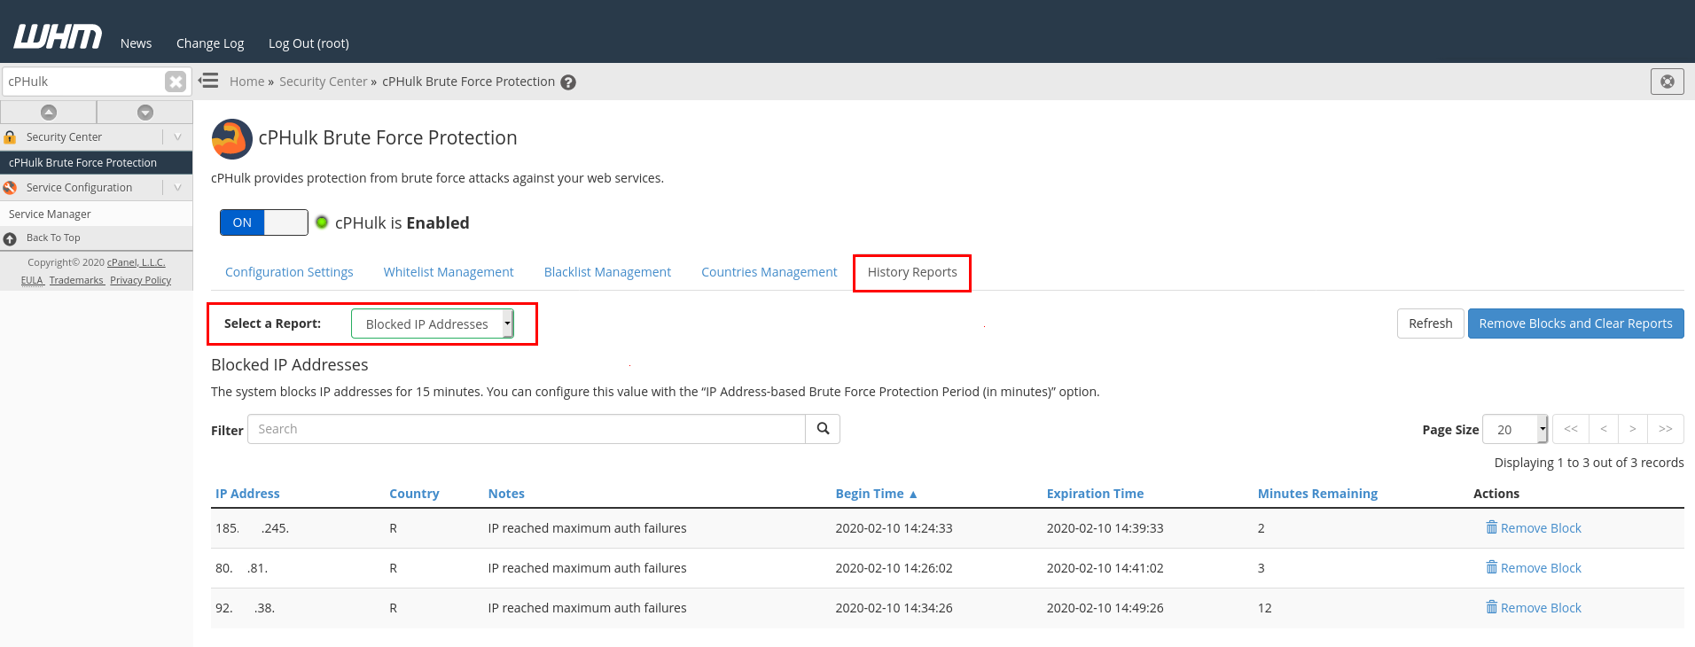Click Remove Block for the 92.x.38.x row
The height and width of the screenshot is (647, 1695).
(1541, 608)
